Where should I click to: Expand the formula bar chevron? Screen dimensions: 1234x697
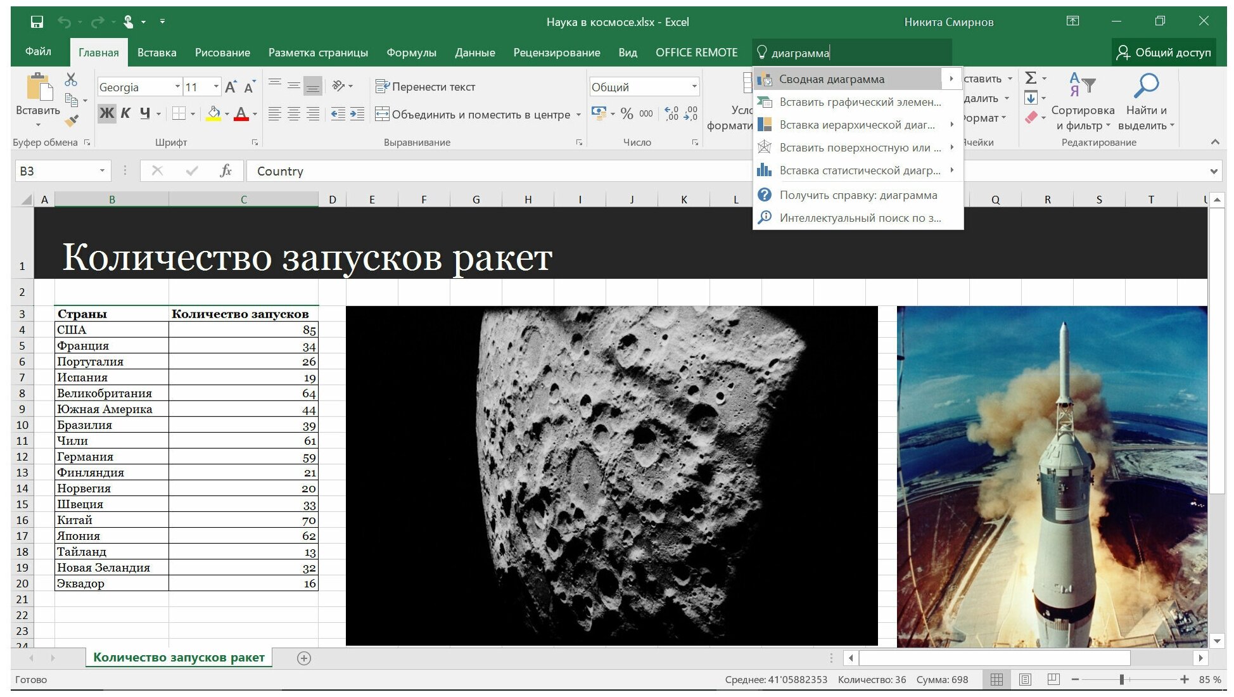1213,171
